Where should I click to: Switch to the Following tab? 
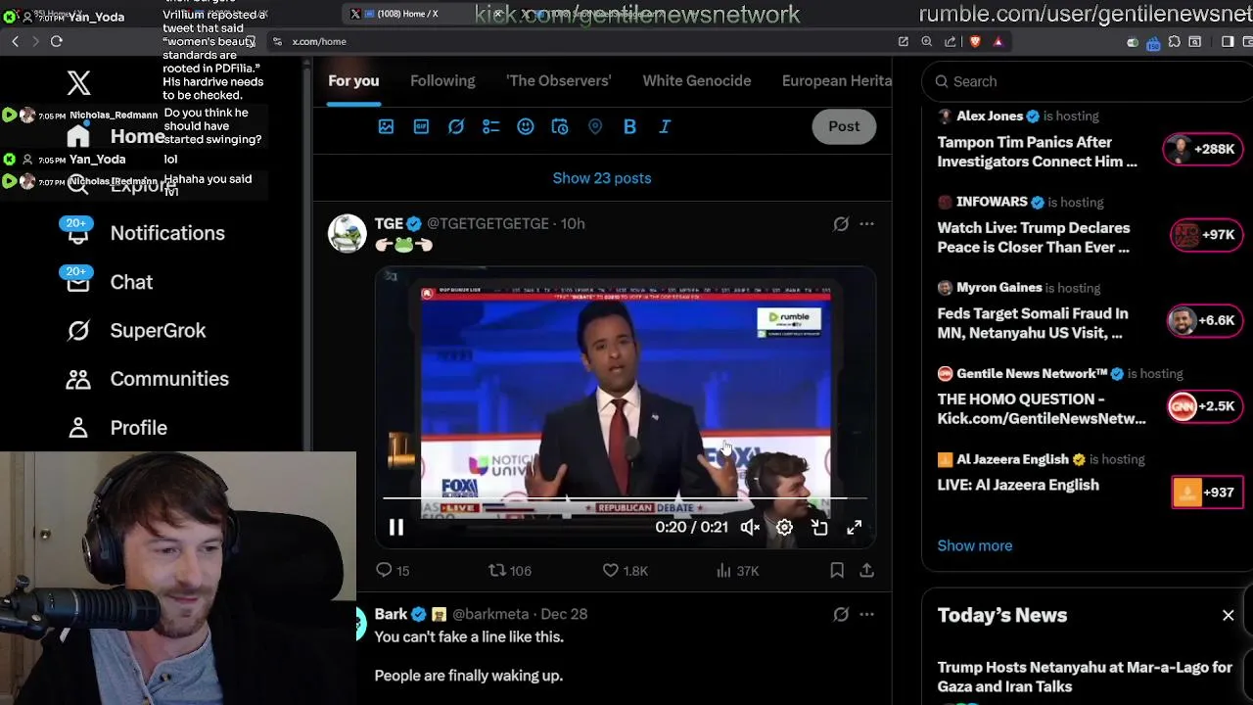[442, 80]
